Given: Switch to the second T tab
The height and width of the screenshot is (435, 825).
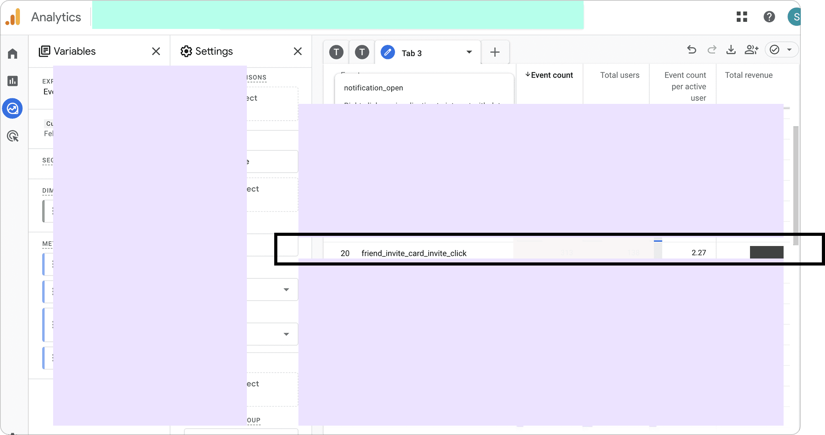Looking at the screenshot, I should coord(362,52).
